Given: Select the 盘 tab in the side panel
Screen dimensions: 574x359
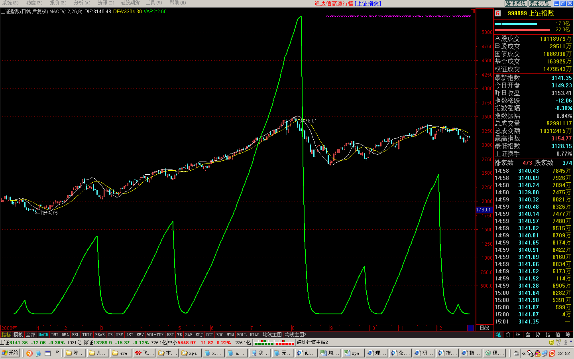Looking at the screenshot, I should point(528,335).
